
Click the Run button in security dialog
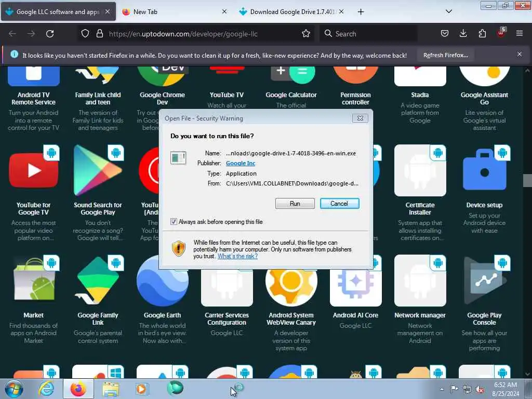pos(295,204)
